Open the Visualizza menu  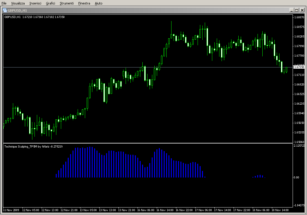18,3
